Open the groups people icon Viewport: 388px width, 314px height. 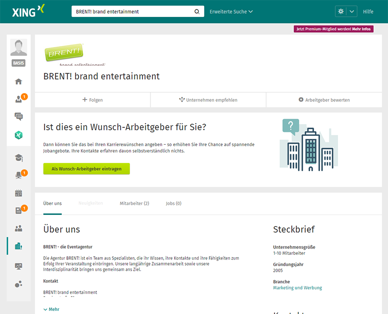[x=18, y=228]
